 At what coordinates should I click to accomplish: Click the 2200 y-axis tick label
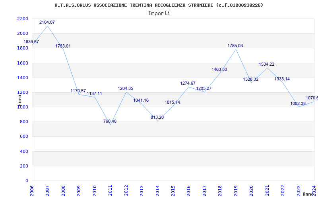23,19
